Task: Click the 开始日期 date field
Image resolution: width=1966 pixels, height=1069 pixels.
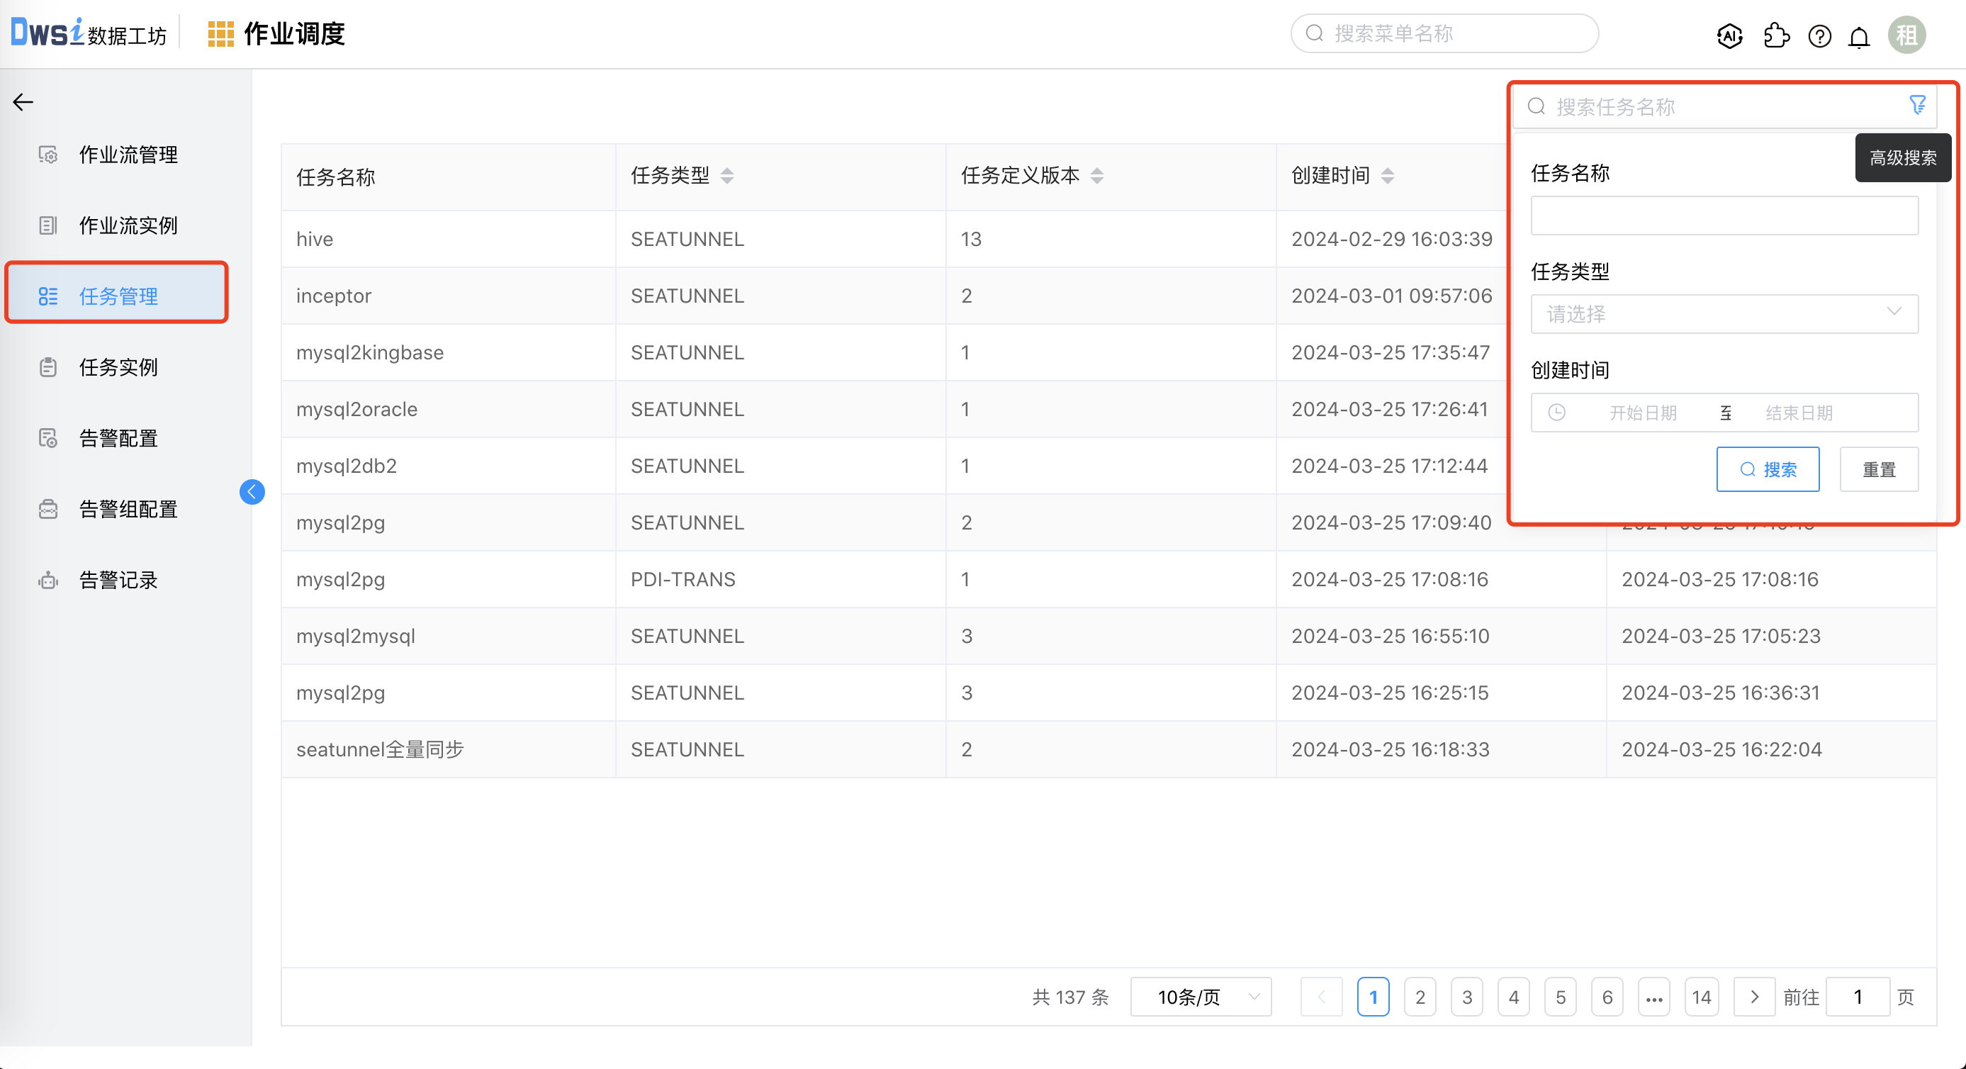Action: click(1642, 413)
